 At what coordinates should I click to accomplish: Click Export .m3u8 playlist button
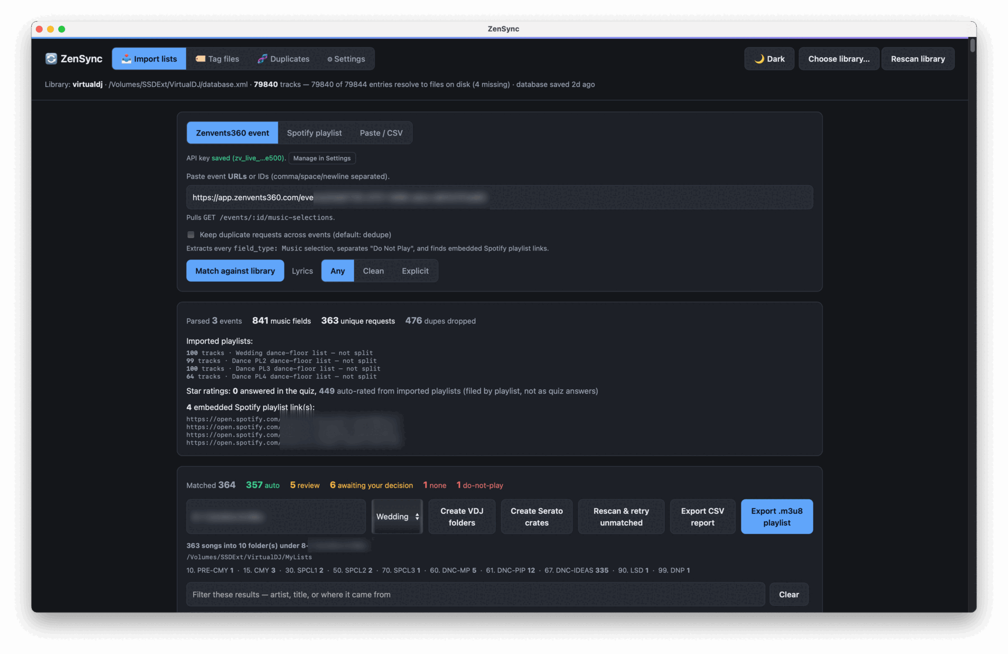777,517
